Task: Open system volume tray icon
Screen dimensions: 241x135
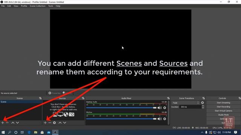Action: pos(219,132)
